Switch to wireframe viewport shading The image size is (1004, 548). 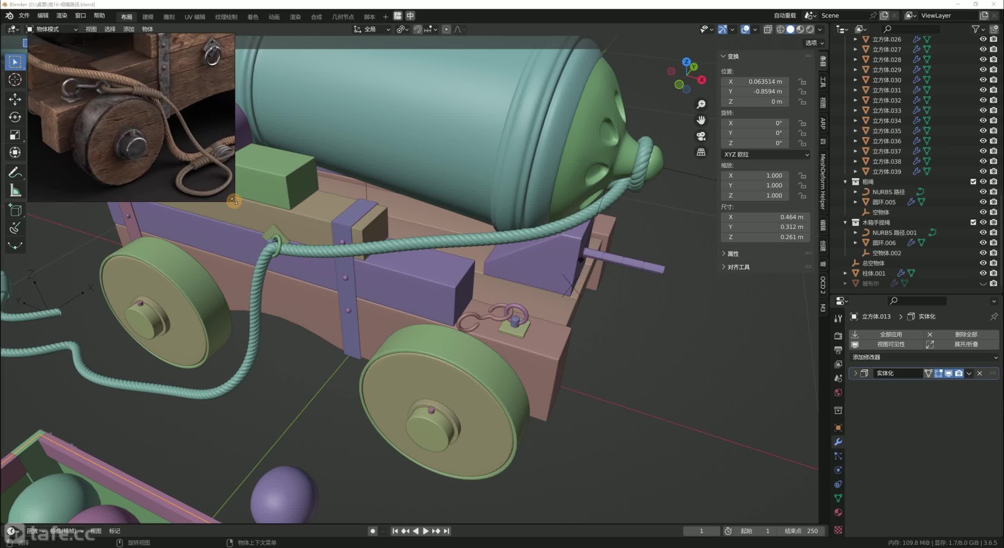[x=780, y=29]
